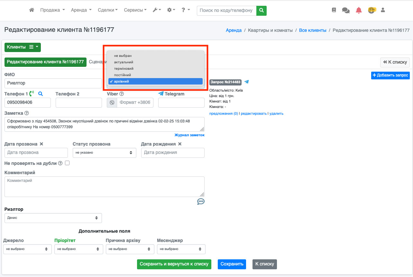This screenshot has width=413, height=277.
Task: Click the SMS icon below comment
Action: [201, 201]
